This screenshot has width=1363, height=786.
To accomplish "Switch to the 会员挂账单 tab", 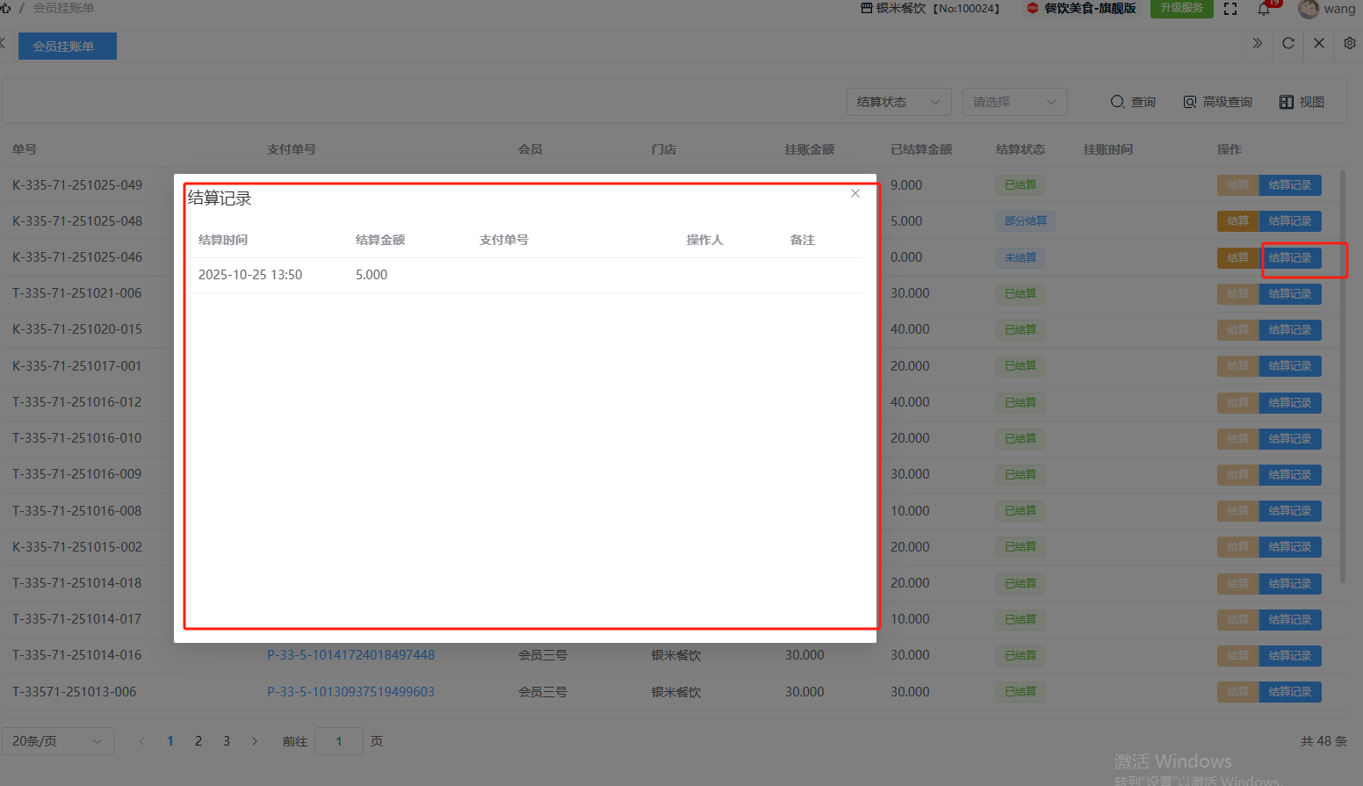I will pyautogui.click(x=67, y=47).
